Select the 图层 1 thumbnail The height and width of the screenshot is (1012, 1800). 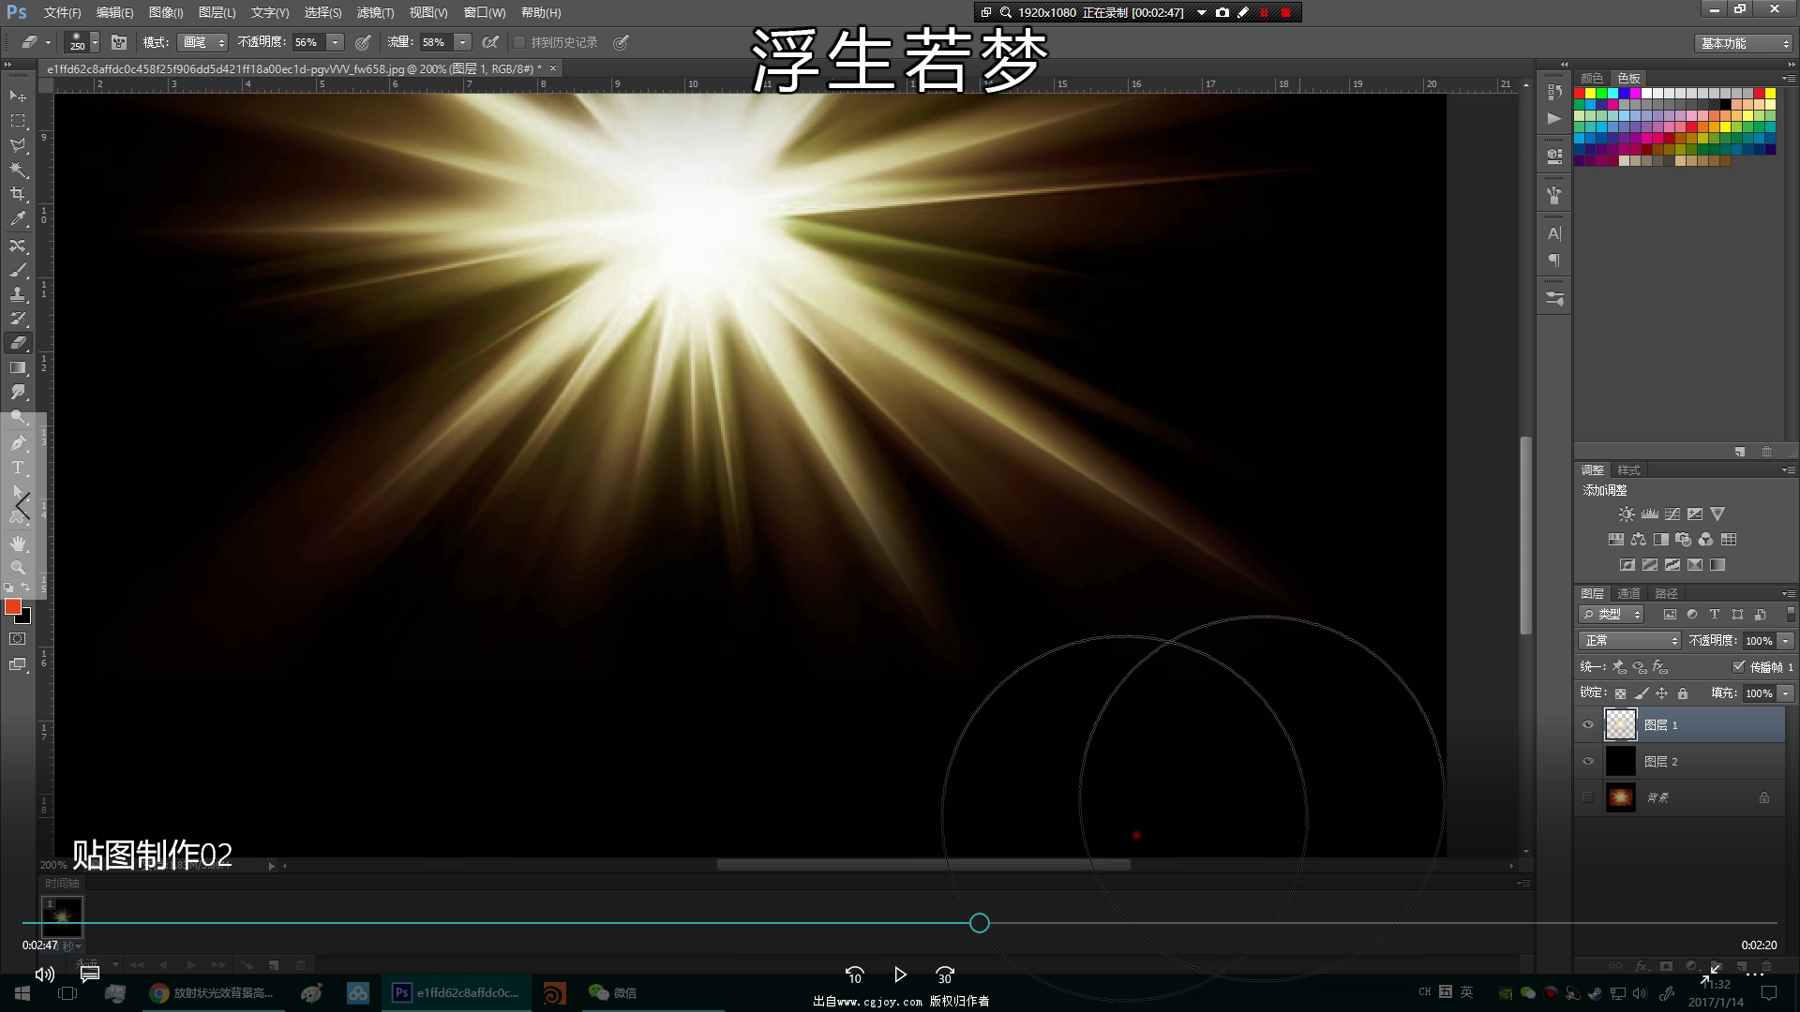pyautogui.click(x=1621, y=724)
